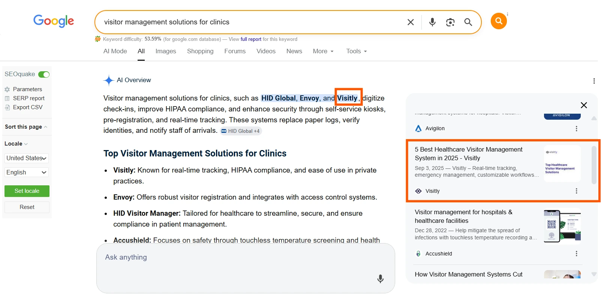Click the Google logo
601x302 pixels.
[x=54, y=21]
